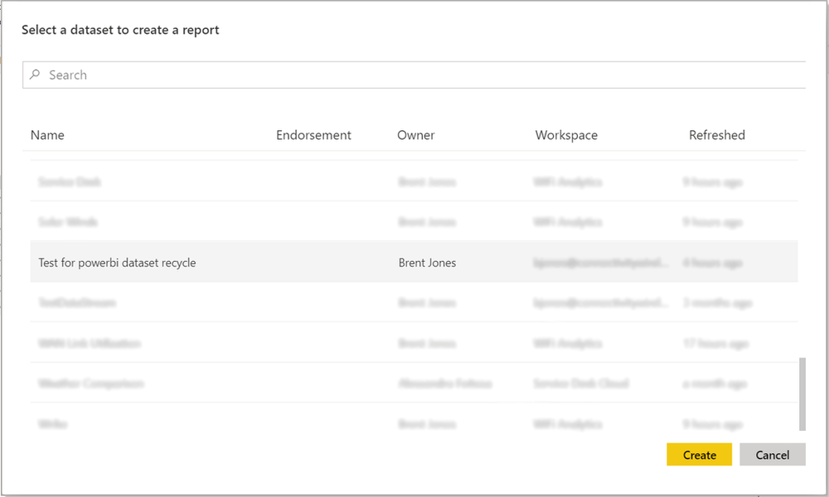829x497 pixels.
Task: Click the Cancel button
Action: click(x=772, y=454)
